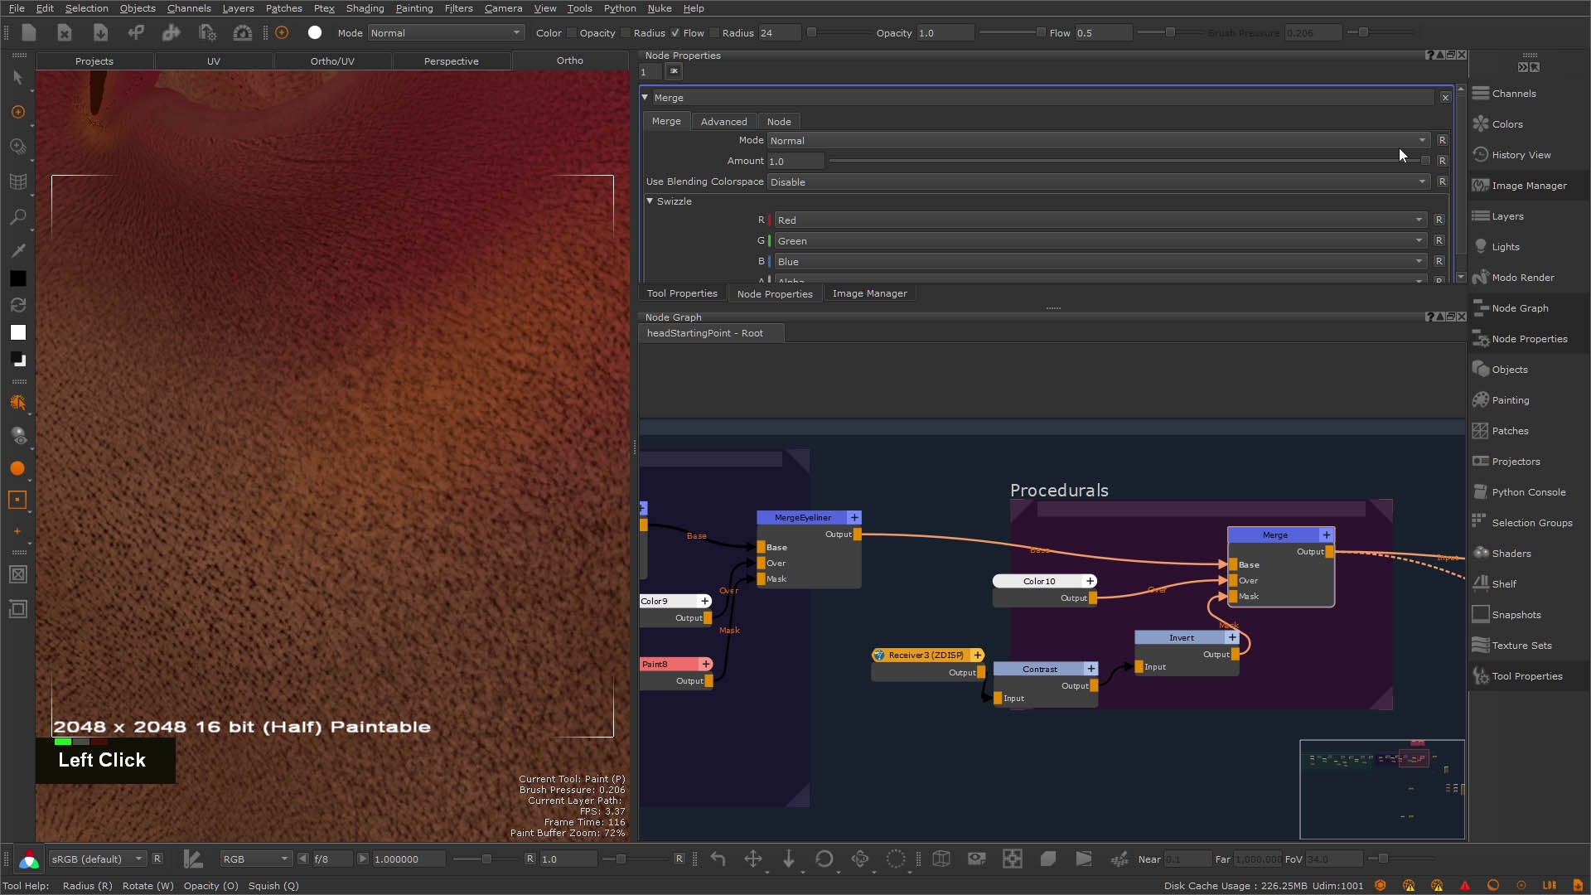Switch to Tool Properties tab below Node Properties
1591x895 pixels.
(x=682, y=293)
